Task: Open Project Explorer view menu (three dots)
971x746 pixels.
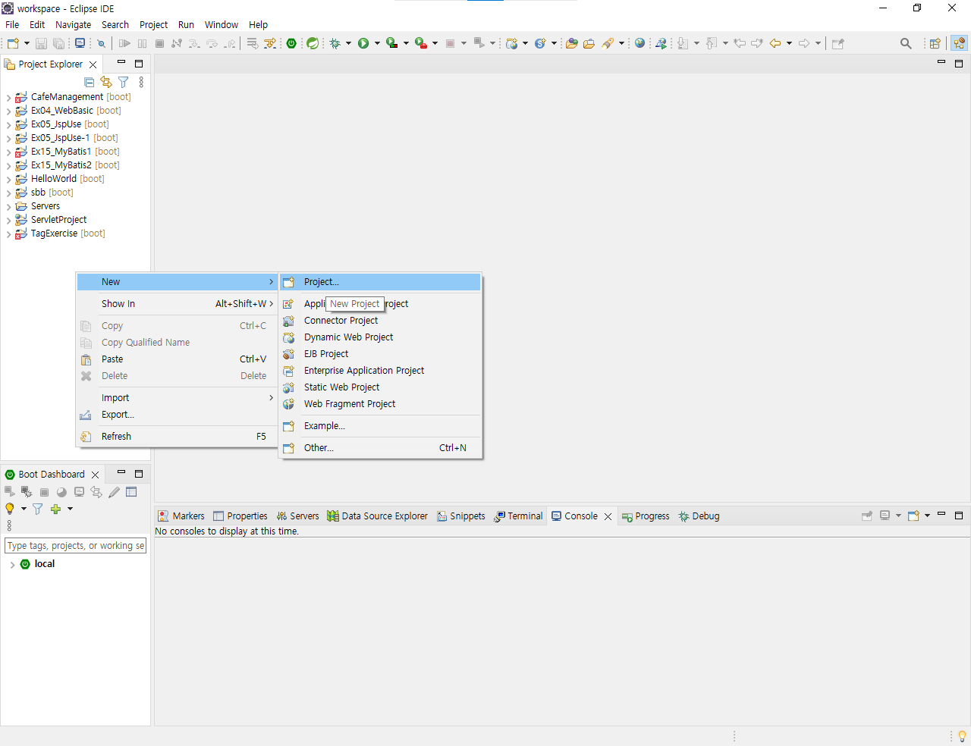Action: tap(141, 82)
